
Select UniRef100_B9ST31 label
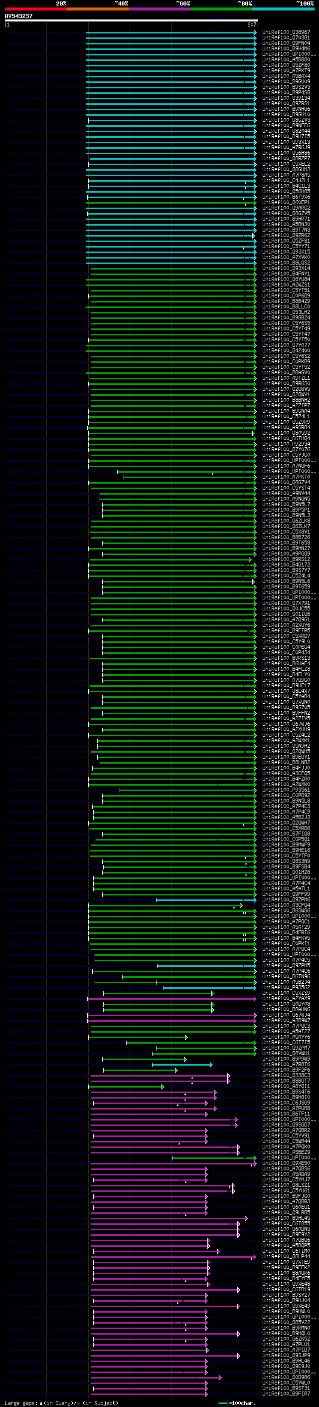[x=286, y=1388]
